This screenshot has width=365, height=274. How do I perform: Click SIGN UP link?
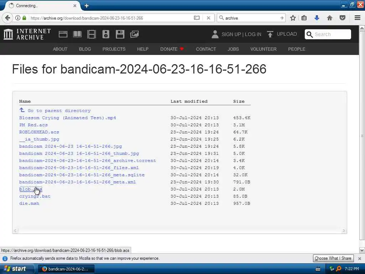pyautogui.click(x=231, y=34)
